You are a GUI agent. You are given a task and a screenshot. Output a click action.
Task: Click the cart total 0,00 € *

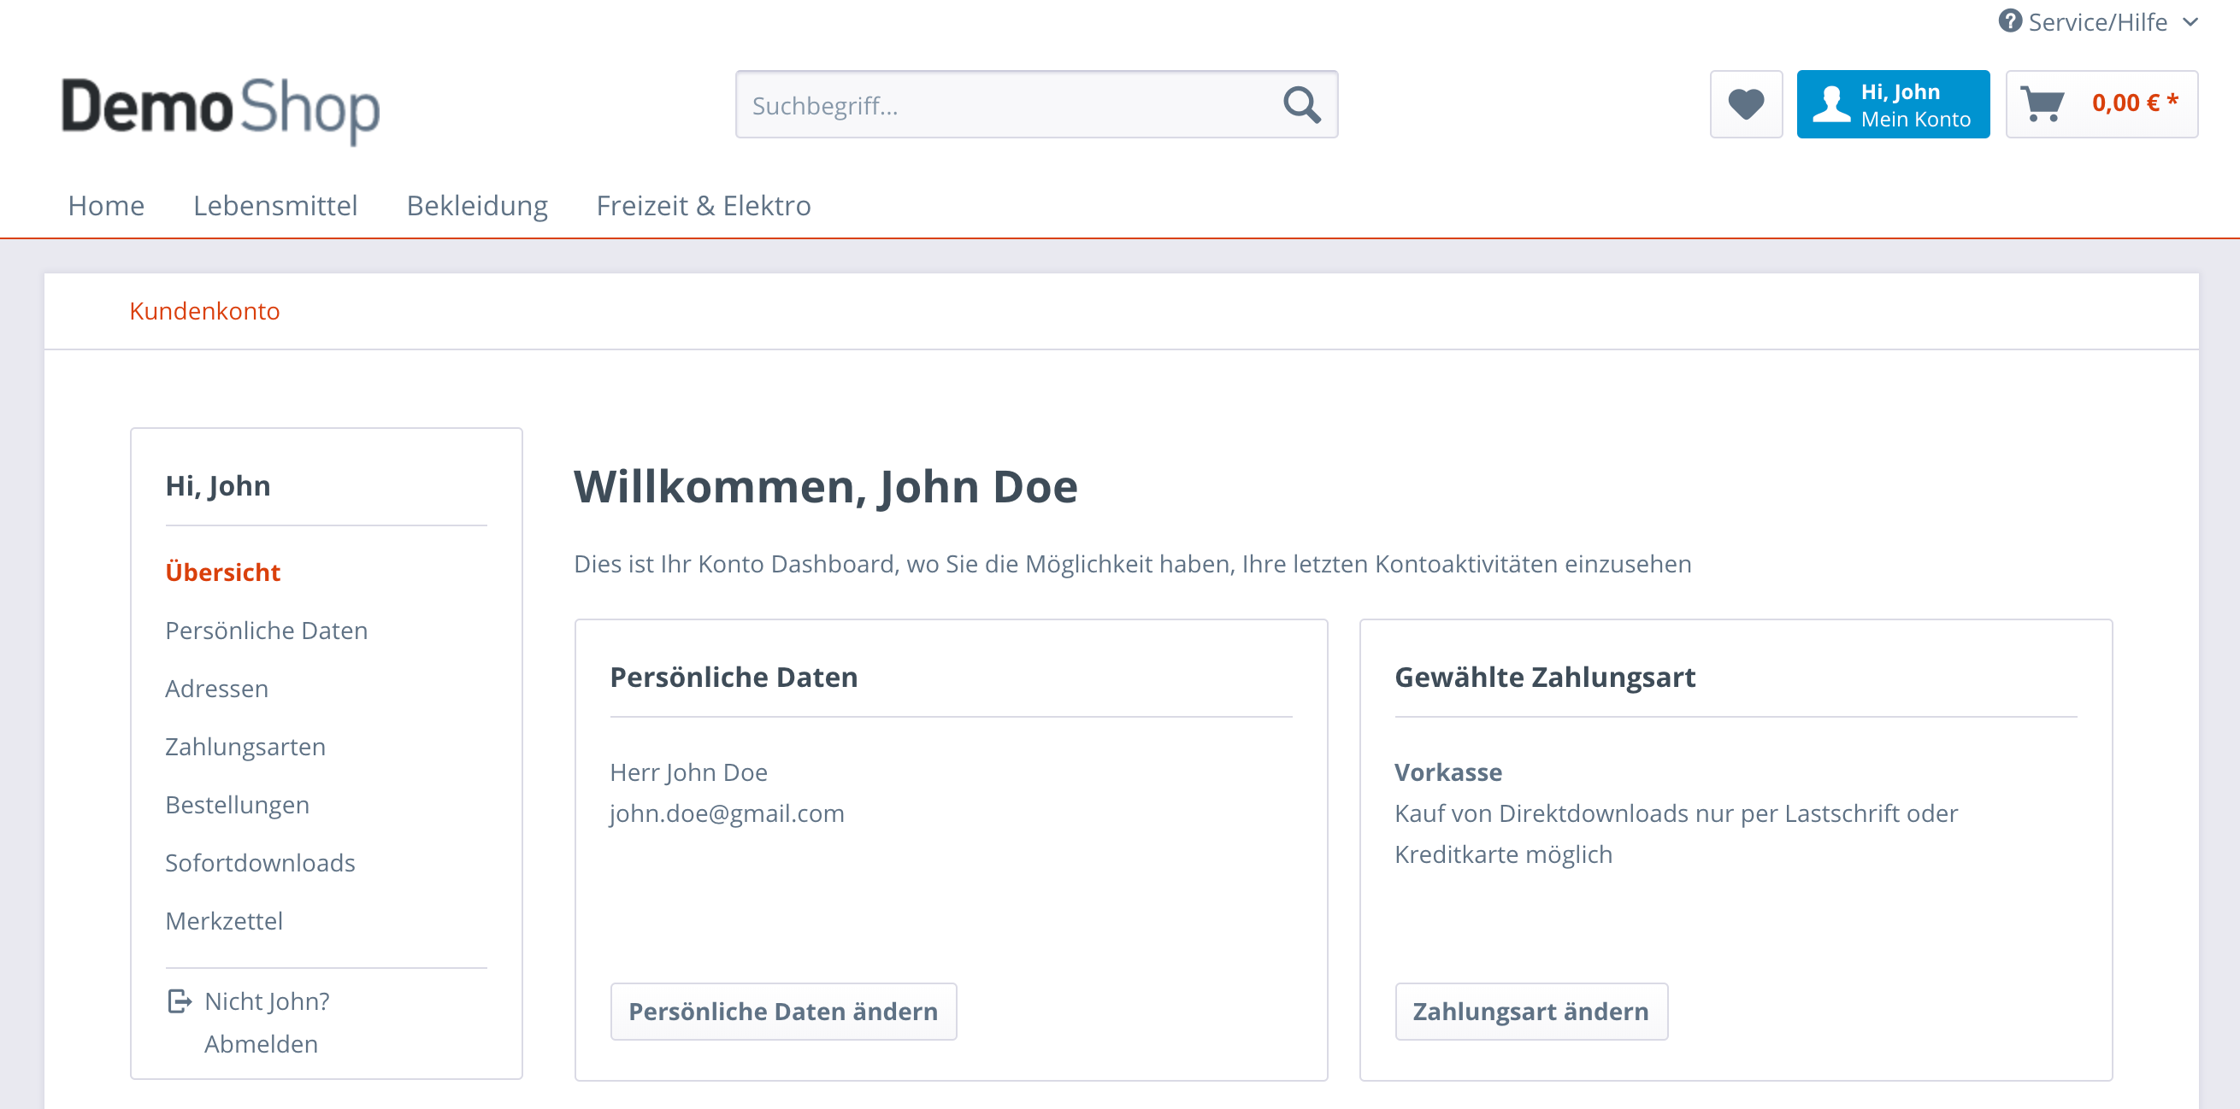tap(2135, 103)
